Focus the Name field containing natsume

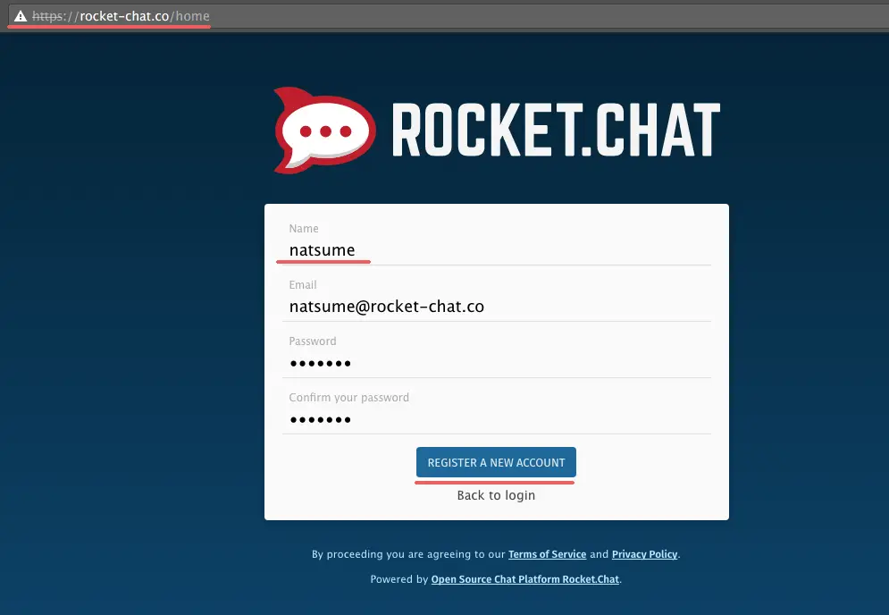(496, 250)
